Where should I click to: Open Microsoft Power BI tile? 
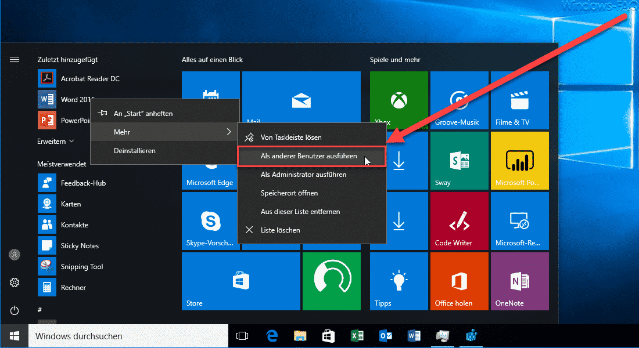click(519, 160)
